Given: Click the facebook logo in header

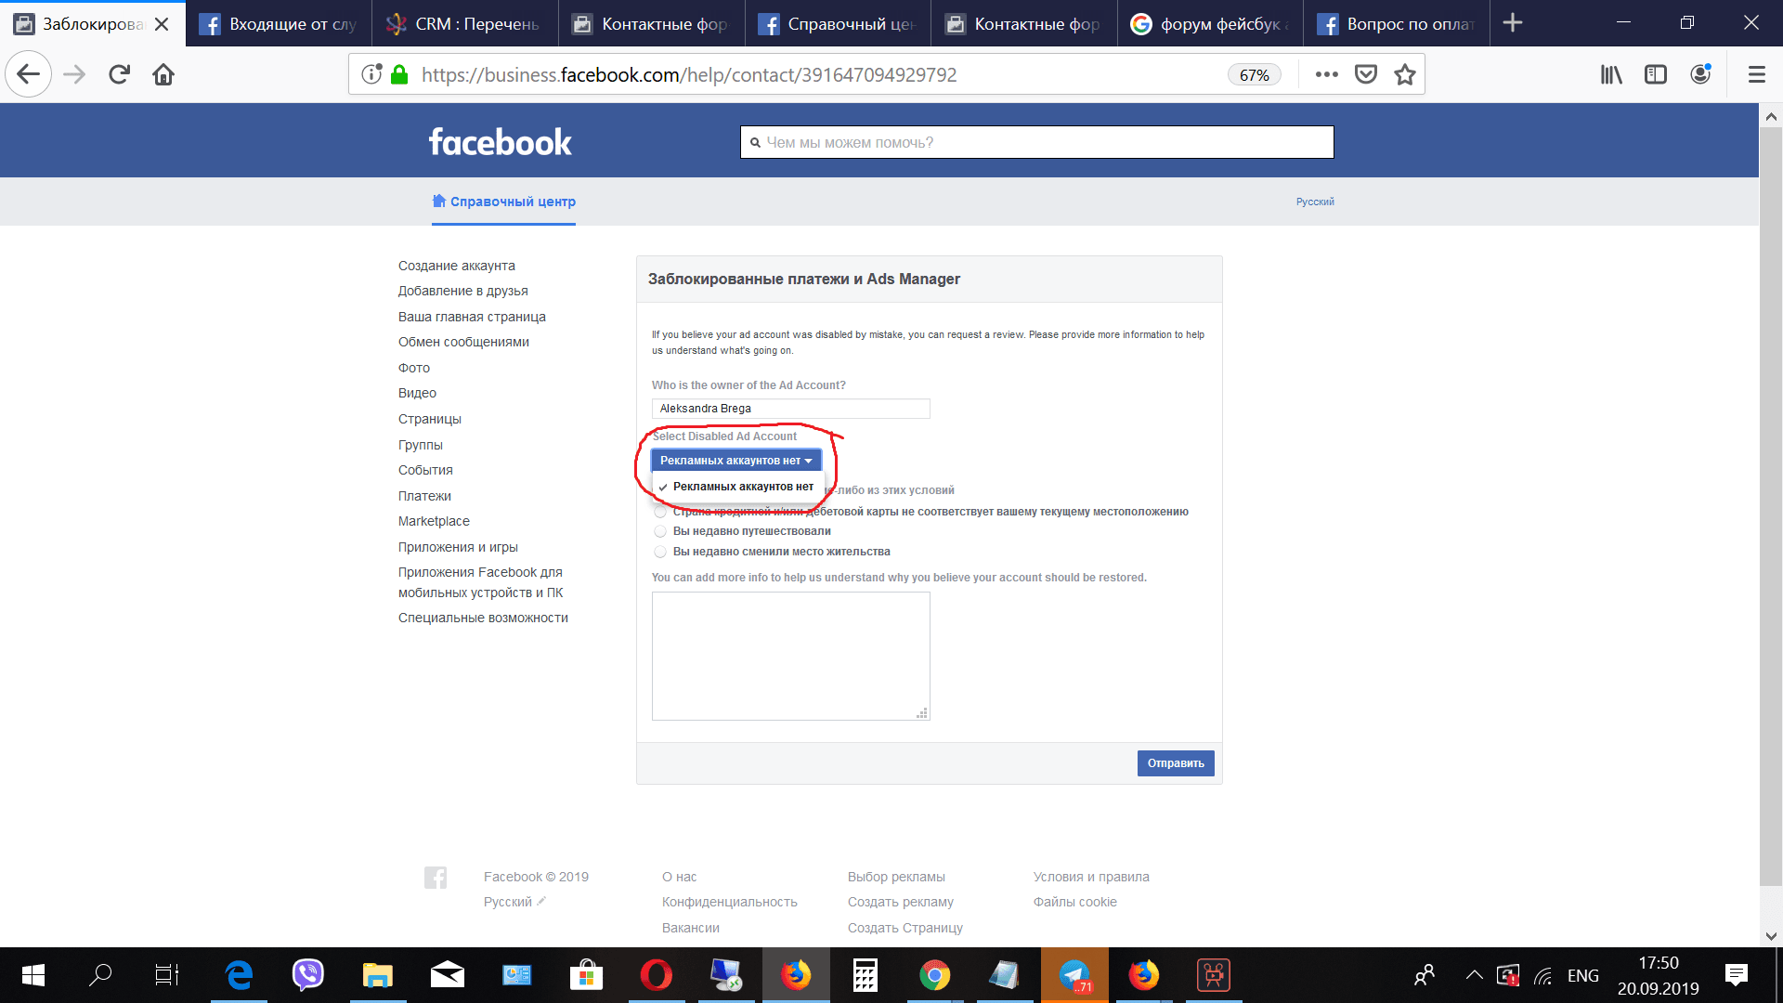Looking at the screenshot, I should (x=500, y=142).
